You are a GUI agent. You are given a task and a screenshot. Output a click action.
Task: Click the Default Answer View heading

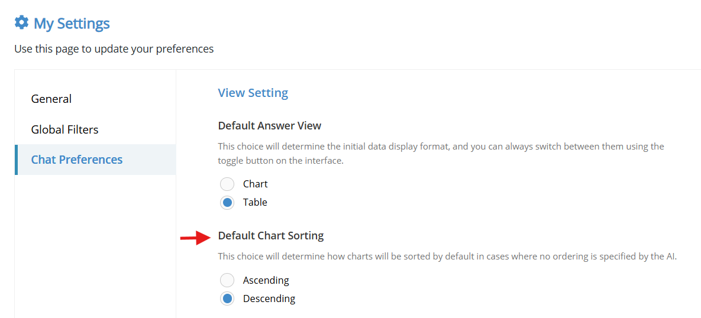[x=270, y=125]
